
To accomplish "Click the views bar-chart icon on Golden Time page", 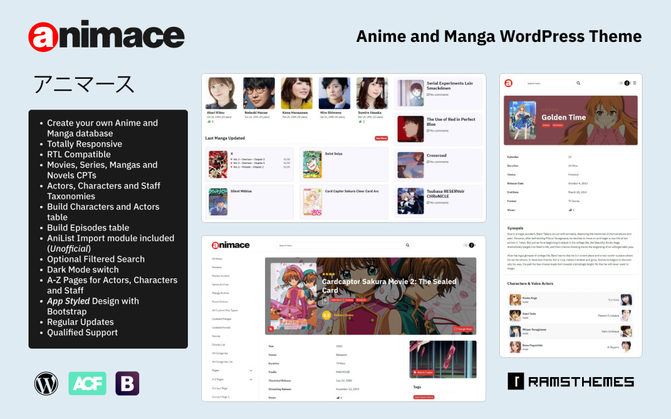I will pyautogui.click(x=570, y=210).
